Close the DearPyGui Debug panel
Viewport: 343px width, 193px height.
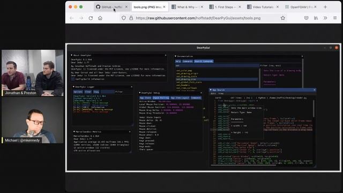point(202,93)
